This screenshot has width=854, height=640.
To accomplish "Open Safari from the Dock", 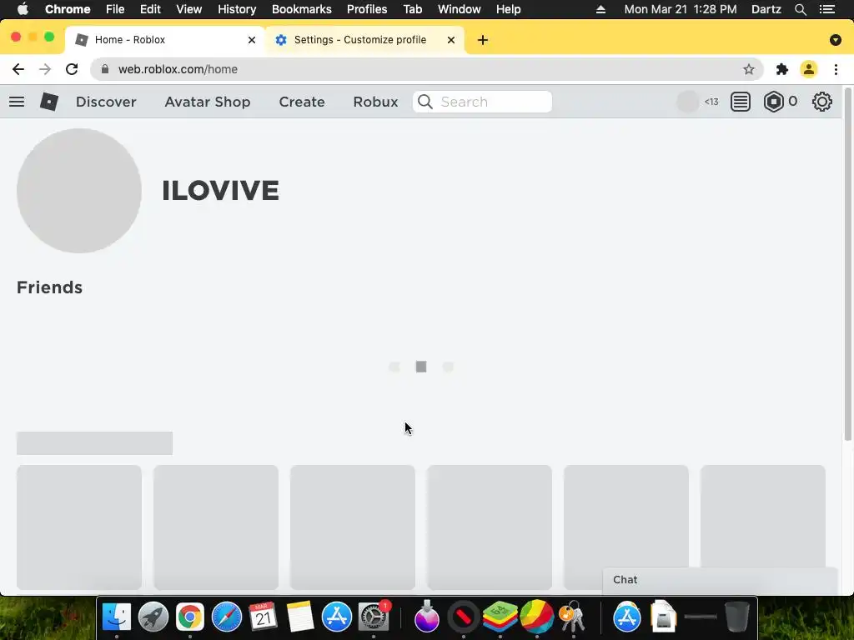I will click(x=227, y=617).
